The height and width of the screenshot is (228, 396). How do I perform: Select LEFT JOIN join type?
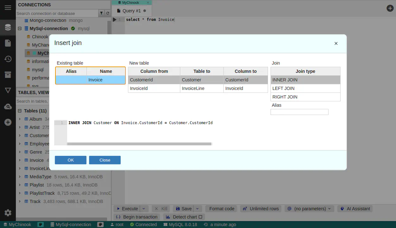click(x=305, y=88)
